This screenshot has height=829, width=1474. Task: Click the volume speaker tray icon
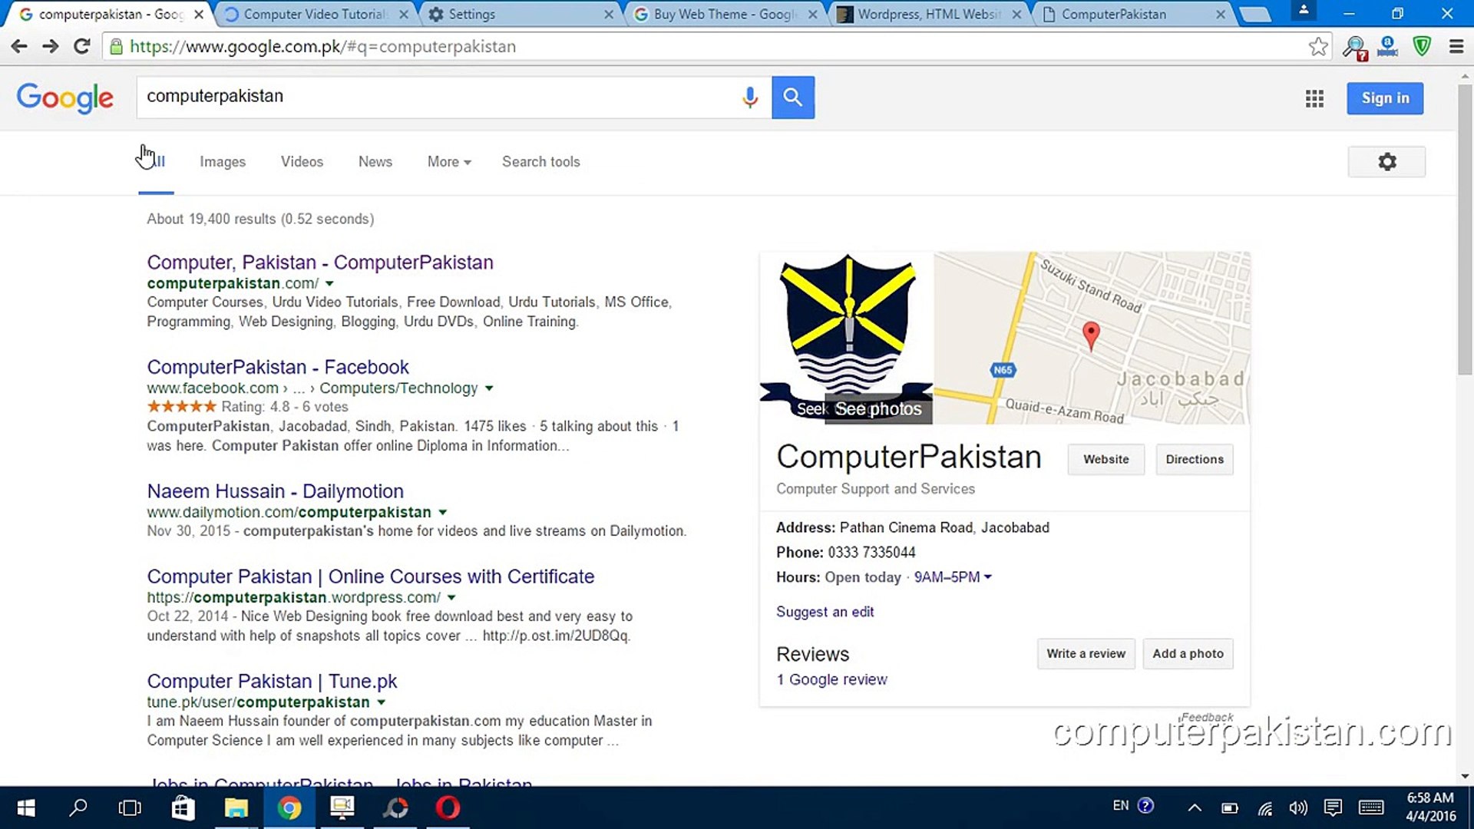pos(1298,808)
